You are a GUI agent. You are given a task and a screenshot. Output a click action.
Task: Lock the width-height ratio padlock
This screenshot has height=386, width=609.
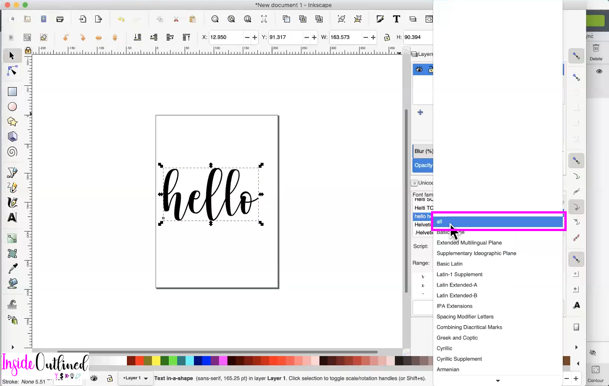387,37
